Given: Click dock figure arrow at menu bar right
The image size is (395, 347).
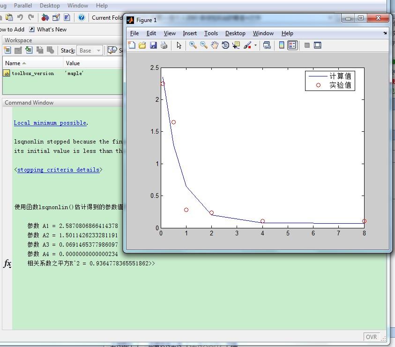Looking at the screenshot, I should (x=385, y=33).
